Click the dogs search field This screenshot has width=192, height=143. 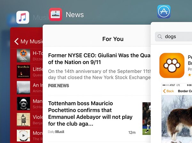(173, 37)
